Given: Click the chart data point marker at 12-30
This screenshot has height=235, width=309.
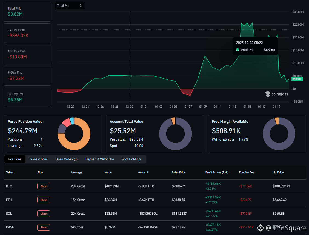Looking at the screenshot, I should (131, 76).
